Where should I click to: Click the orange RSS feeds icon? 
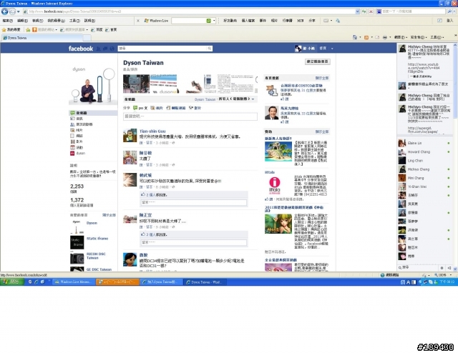point(366,37)
